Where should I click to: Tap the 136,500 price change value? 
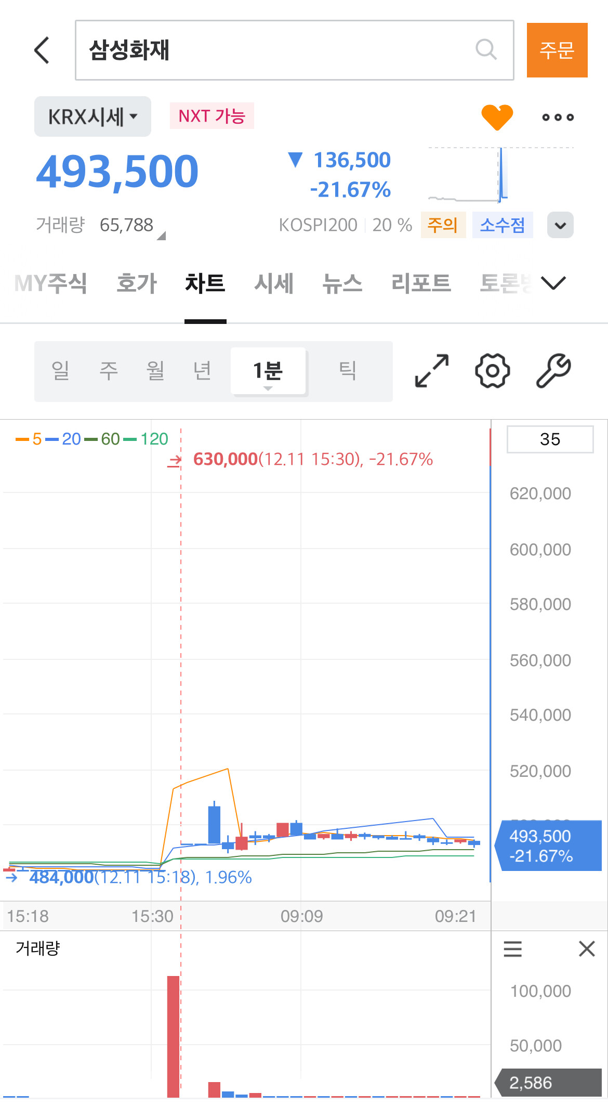(x=352, y=160)
